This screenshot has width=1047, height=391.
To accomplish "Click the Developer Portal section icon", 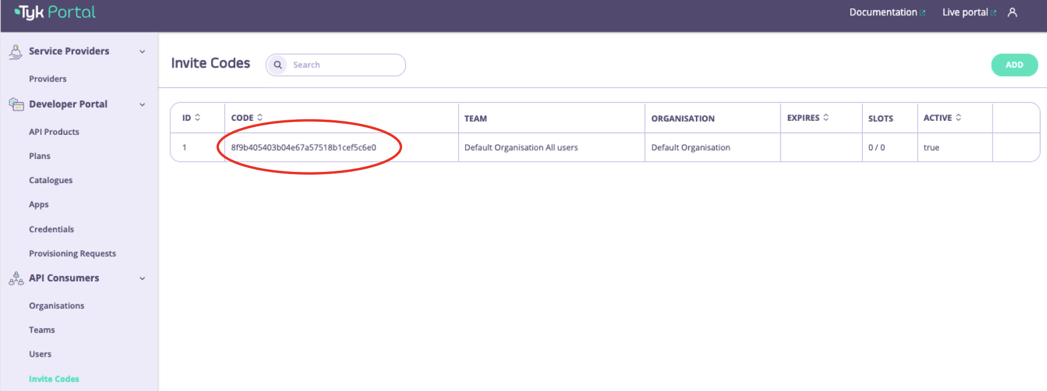I will [16, 104].
